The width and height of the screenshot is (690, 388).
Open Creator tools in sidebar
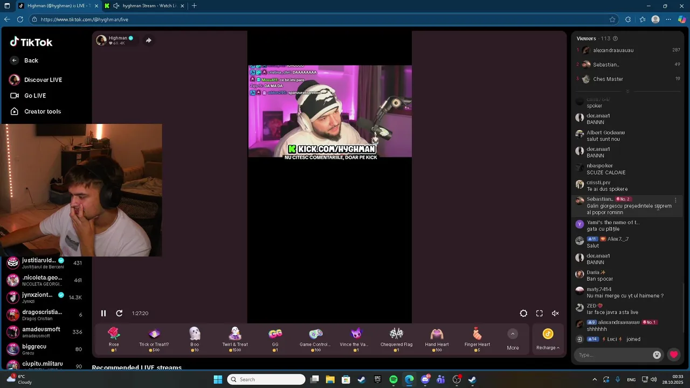pyautogui.click(x=36, y=112)
